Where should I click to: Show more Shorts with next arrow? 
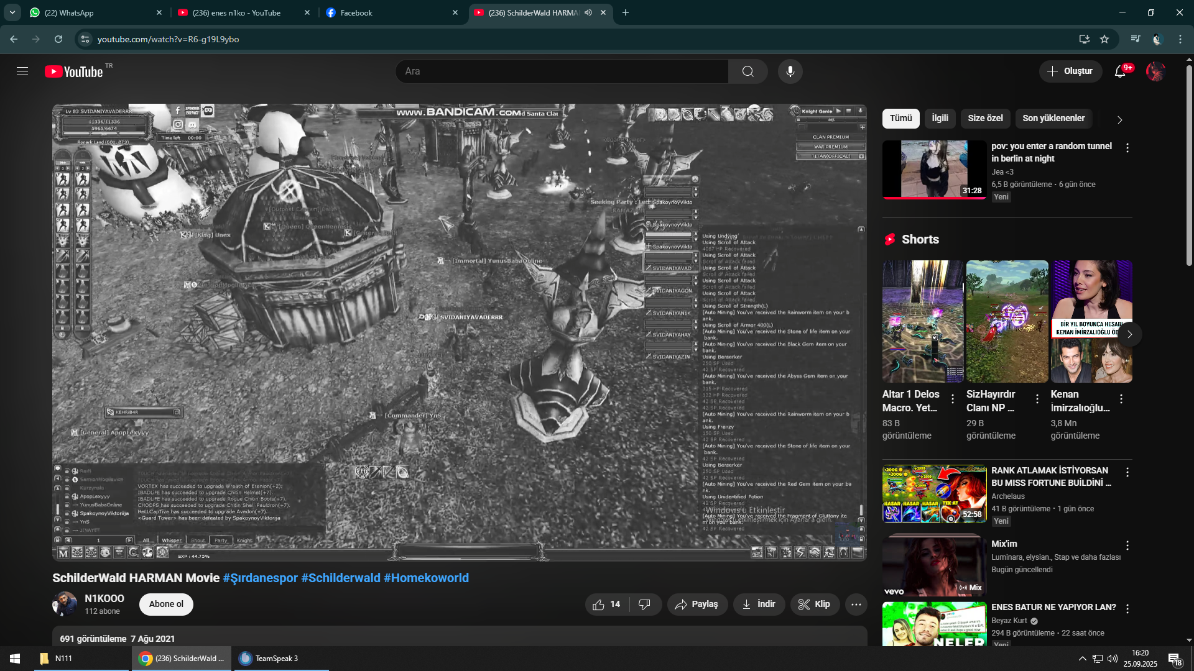tap(1130, 334)
